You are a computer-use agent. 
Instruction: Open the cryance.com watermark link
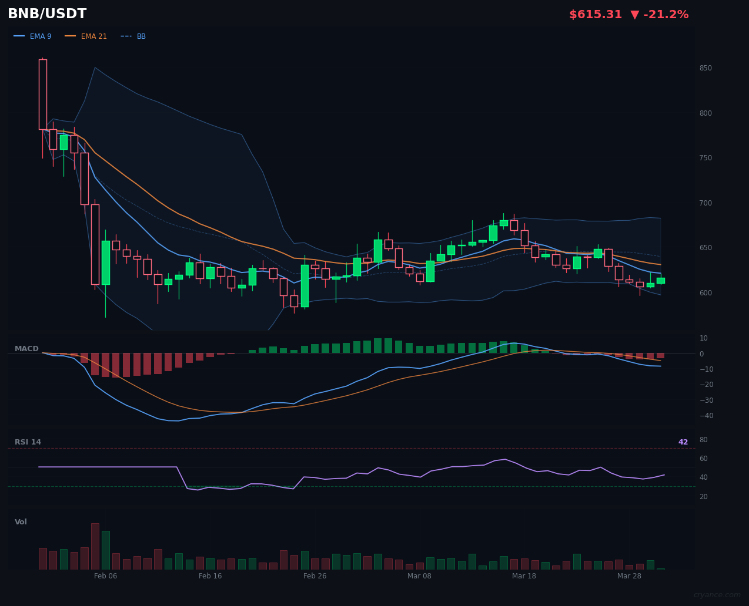pos(717,595)
